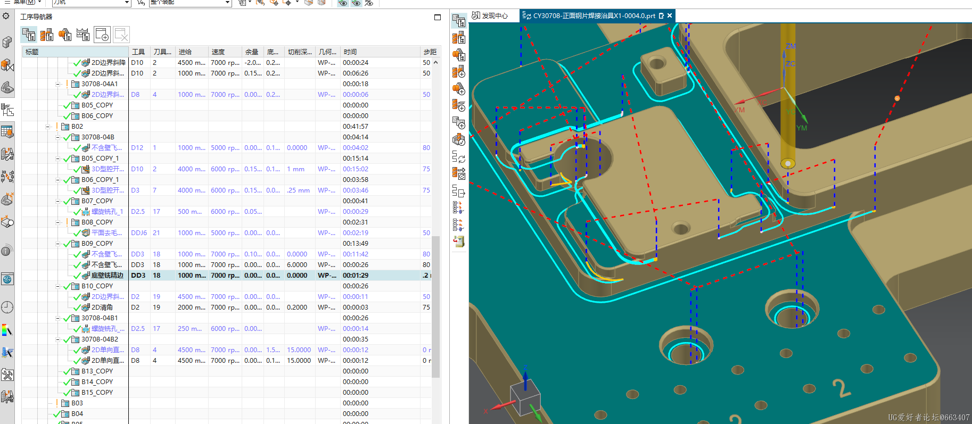Viewport: 972px width, 424px height.
Task: Click Verify Tool Path icon in vertical toolbar
Action: pyautogui.click(x=459, y=140)
